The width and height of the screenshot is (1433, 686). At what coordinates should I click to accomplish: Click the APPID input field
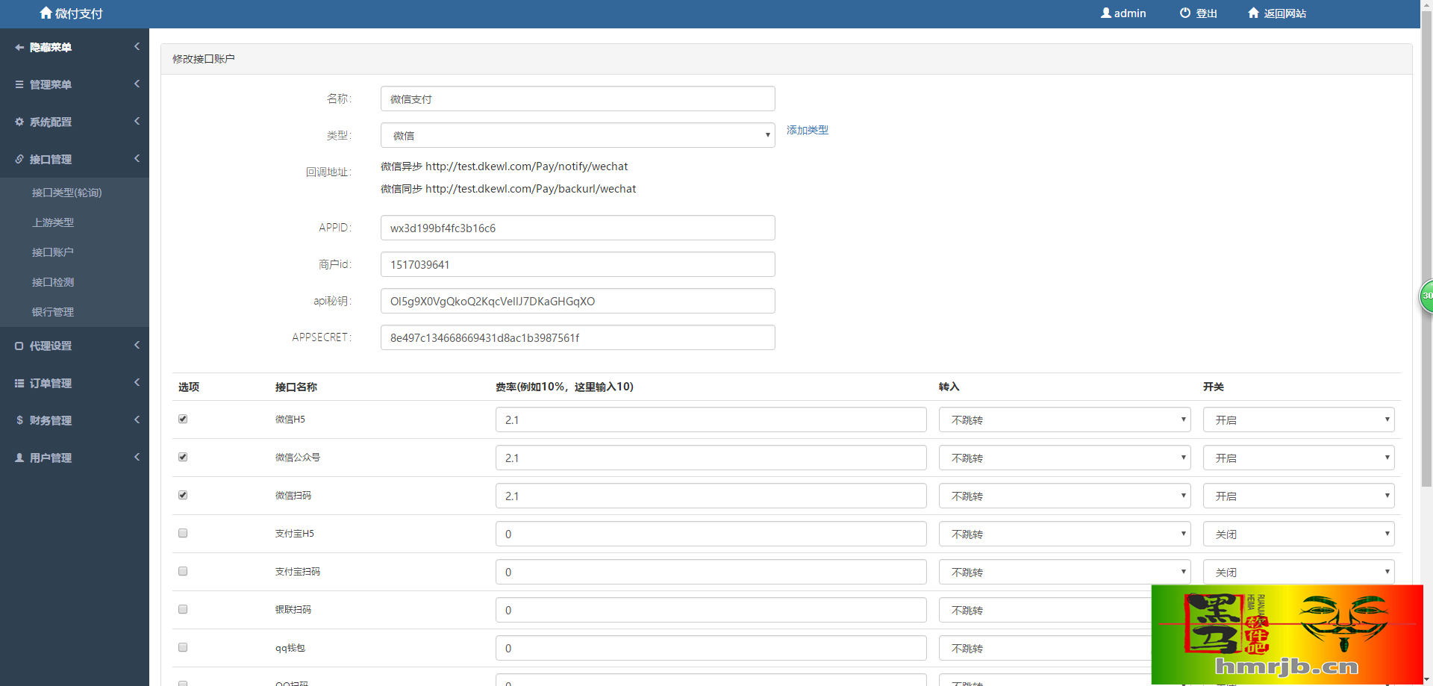pyautogui.click(x=578, y=228)
